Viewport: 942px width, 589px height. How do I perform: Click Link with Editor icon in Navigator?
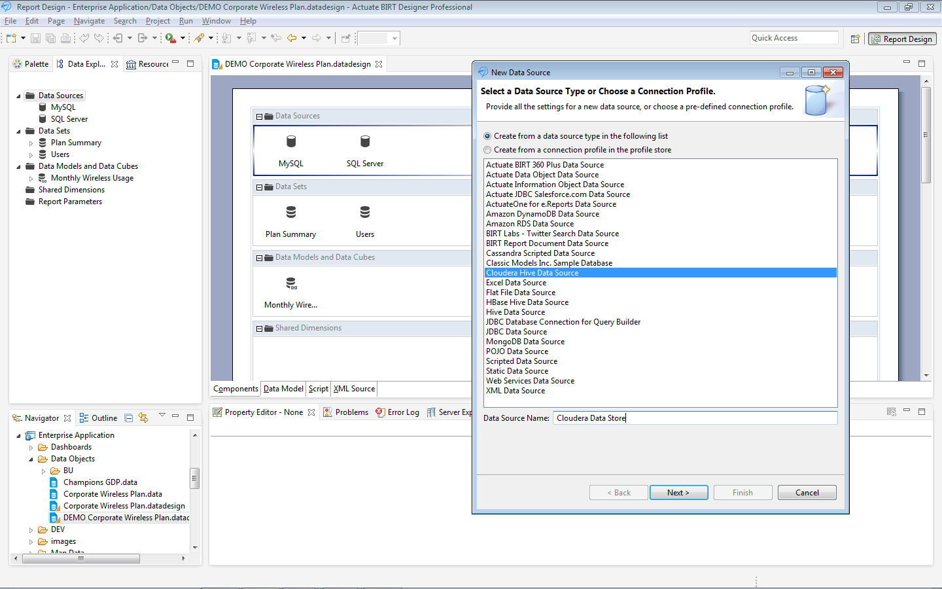(x=143, y=418)
